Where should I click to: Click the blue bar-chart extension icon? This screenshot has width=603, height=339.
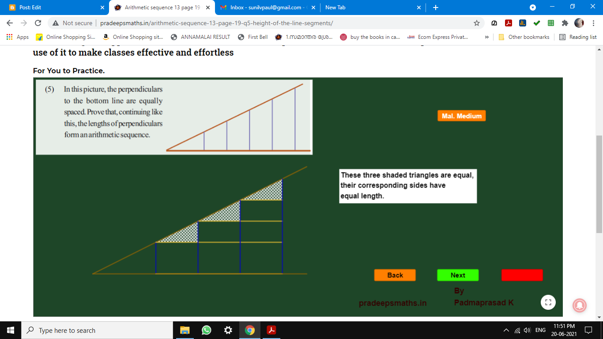click(x=523, y=23)
